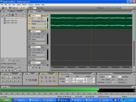Toggle Follow session tempo checkbox
The width and height of the screenshot is (136, 102).
tap(2, 64)
